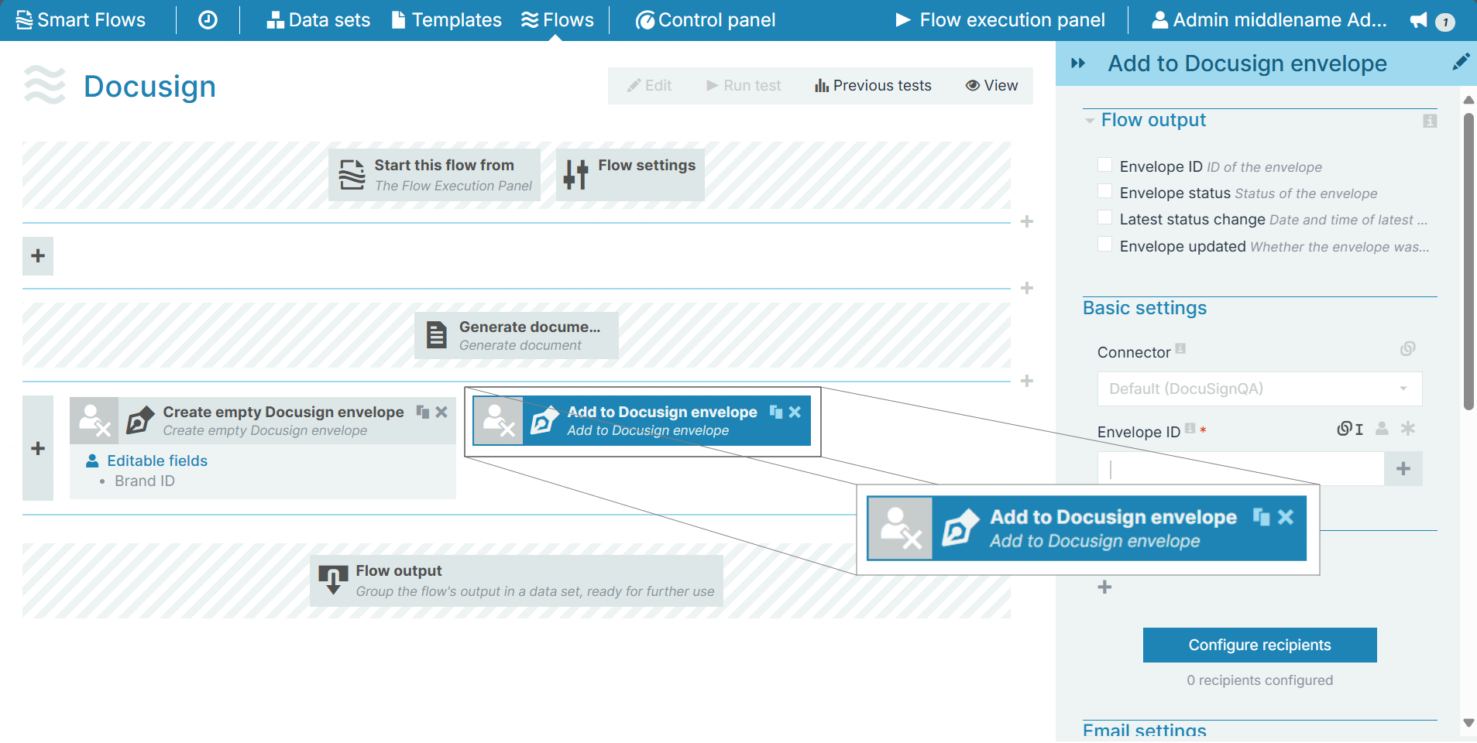The width and height of the screenshot is (1477, 743).
Task: Duplicate the Create empty Docusign envelope step
Action: (422, 412)
